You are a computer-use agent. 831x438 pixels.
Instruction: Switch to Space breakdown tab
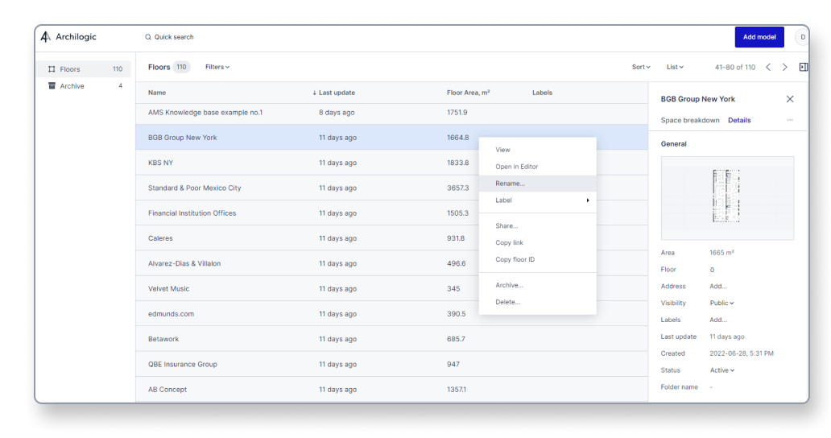click(689, 120)
